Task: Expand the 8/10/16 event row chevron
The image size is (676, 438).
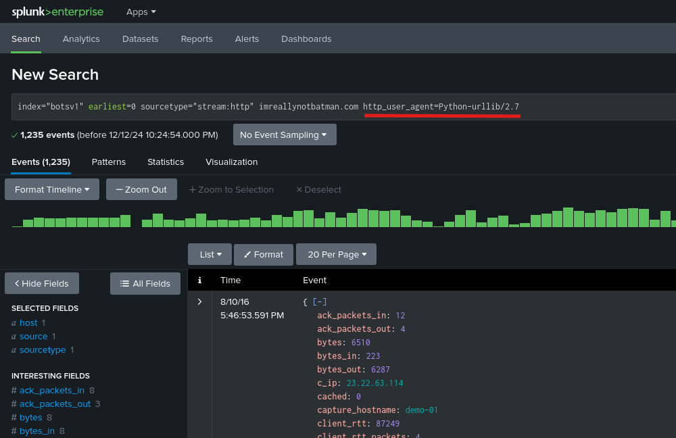Action: 199,301
